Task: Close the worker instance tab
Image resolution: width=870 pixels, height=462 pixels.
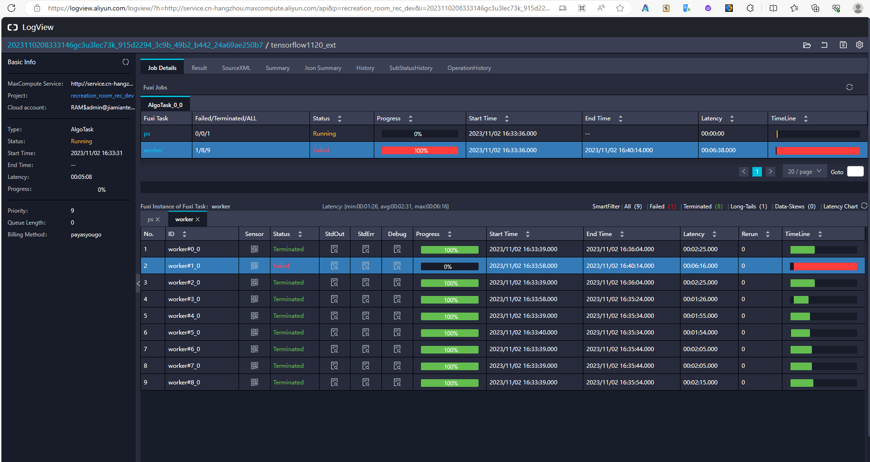Action: [198, 219]
